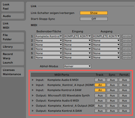Click the Fernst. column header
Viewport: 135px width, 118px height.
124,75
